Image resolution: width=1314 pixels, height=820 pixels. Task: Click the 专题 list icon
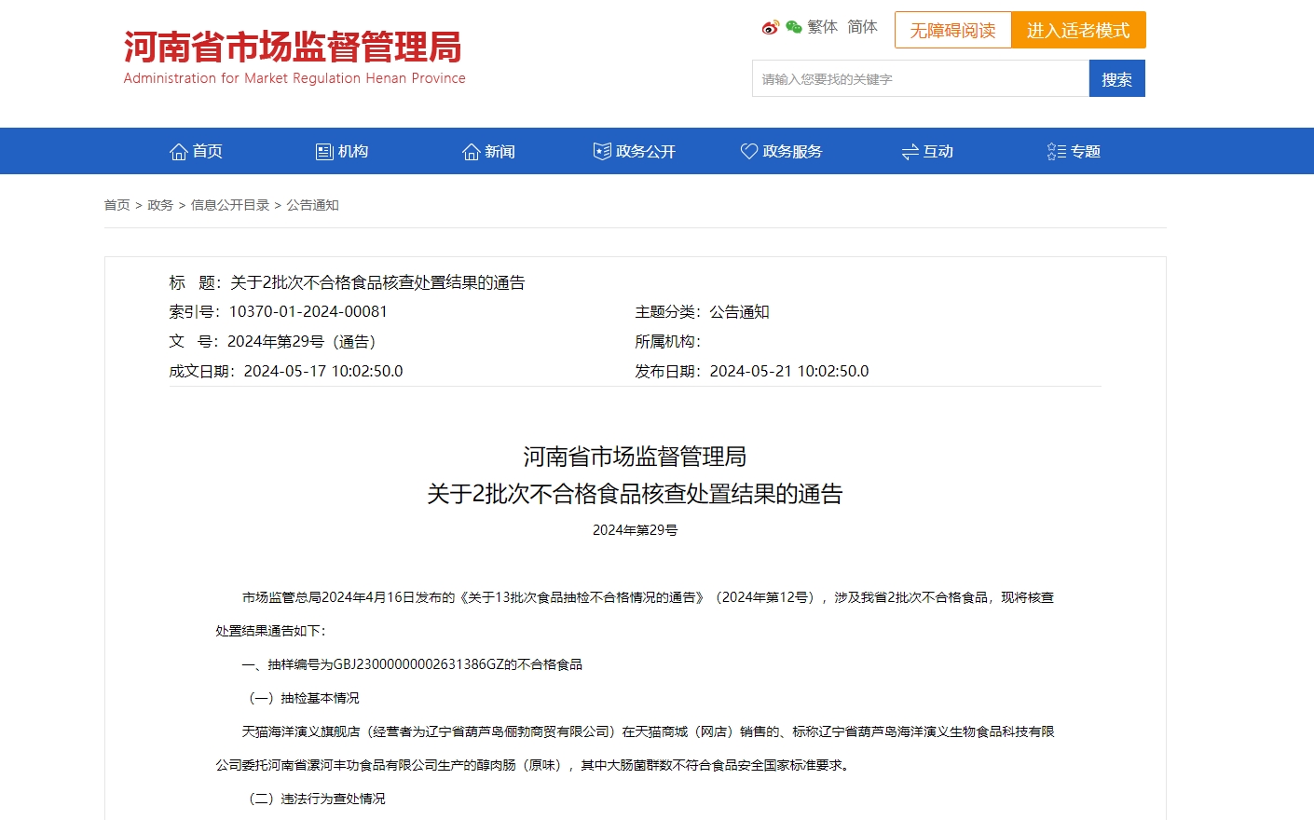1057,152
